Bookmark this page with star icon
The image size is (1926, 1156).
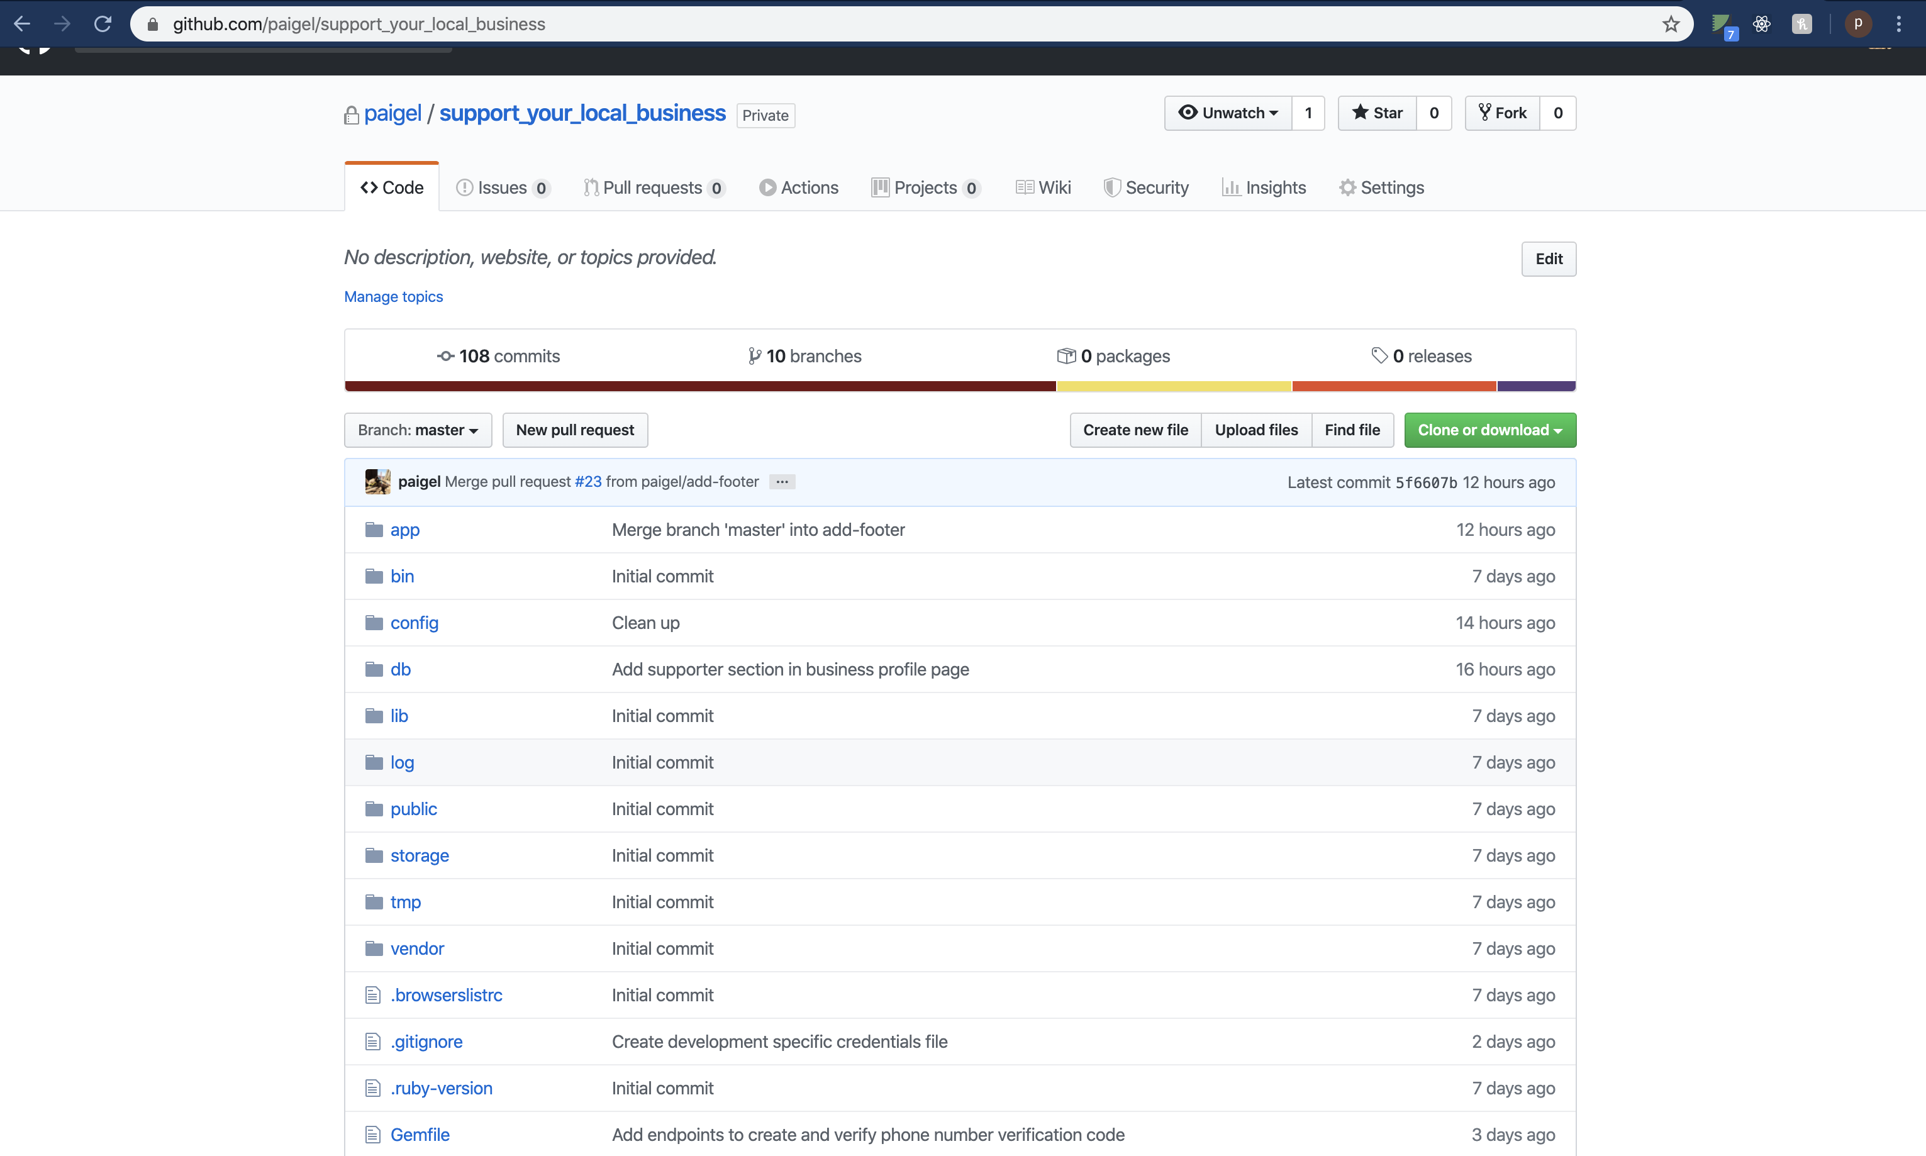tap(1671, 24)
